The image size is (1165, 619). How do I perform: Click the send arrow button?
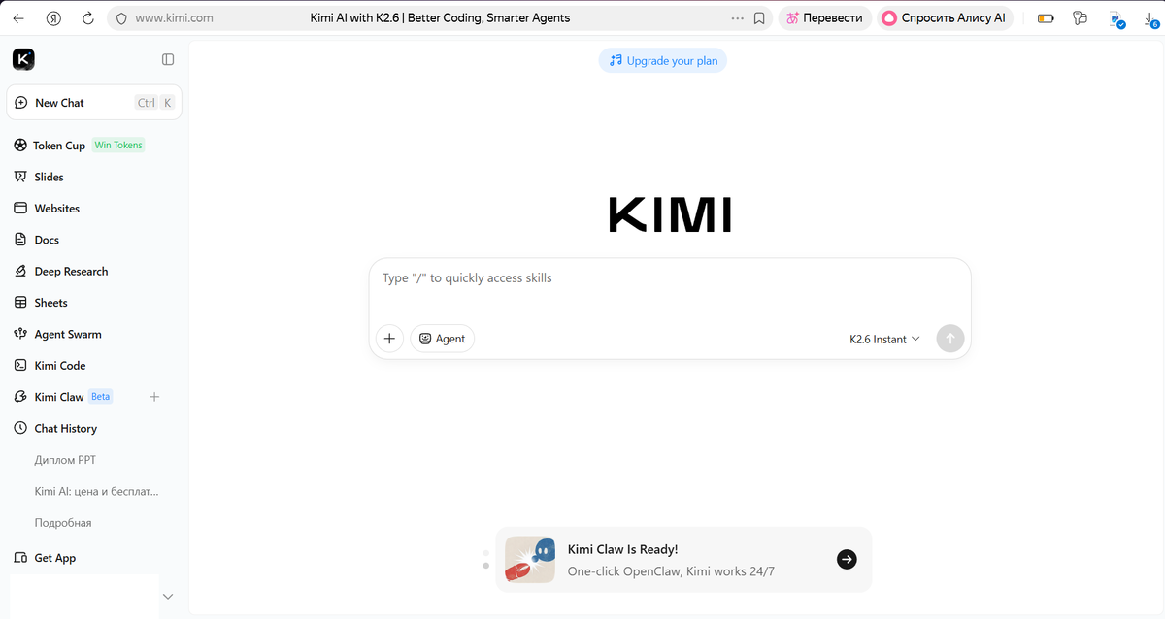coord(950,339)
